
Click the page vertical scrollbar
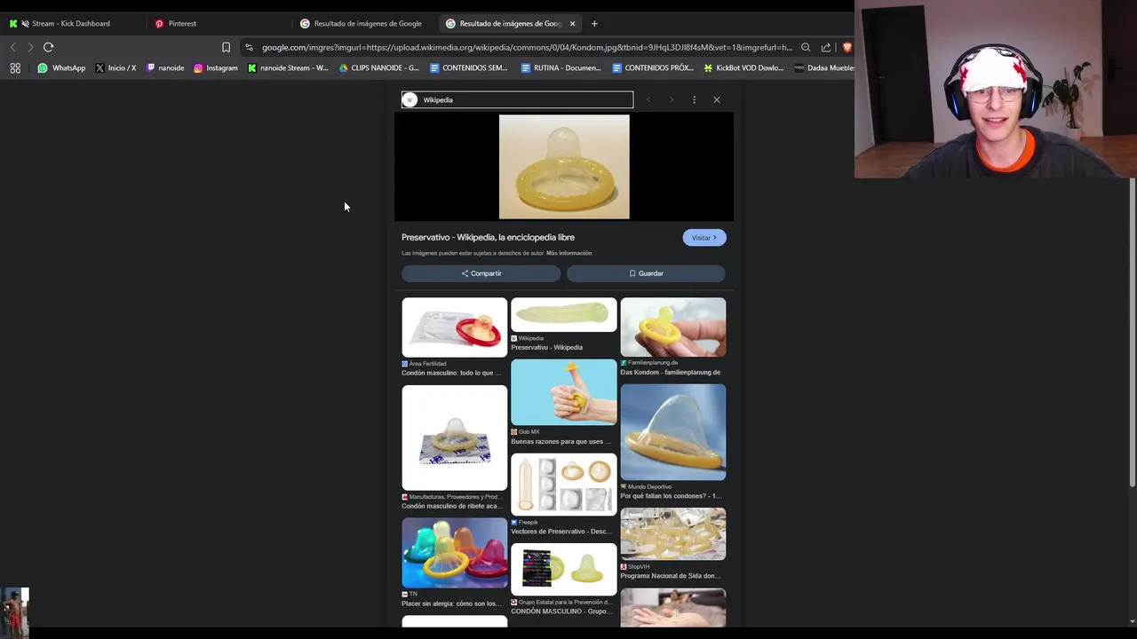(x=1132, y=333)
